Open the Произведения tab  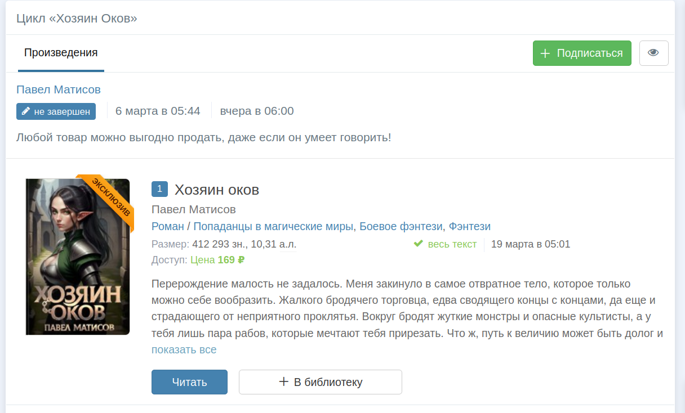point(61,53)
